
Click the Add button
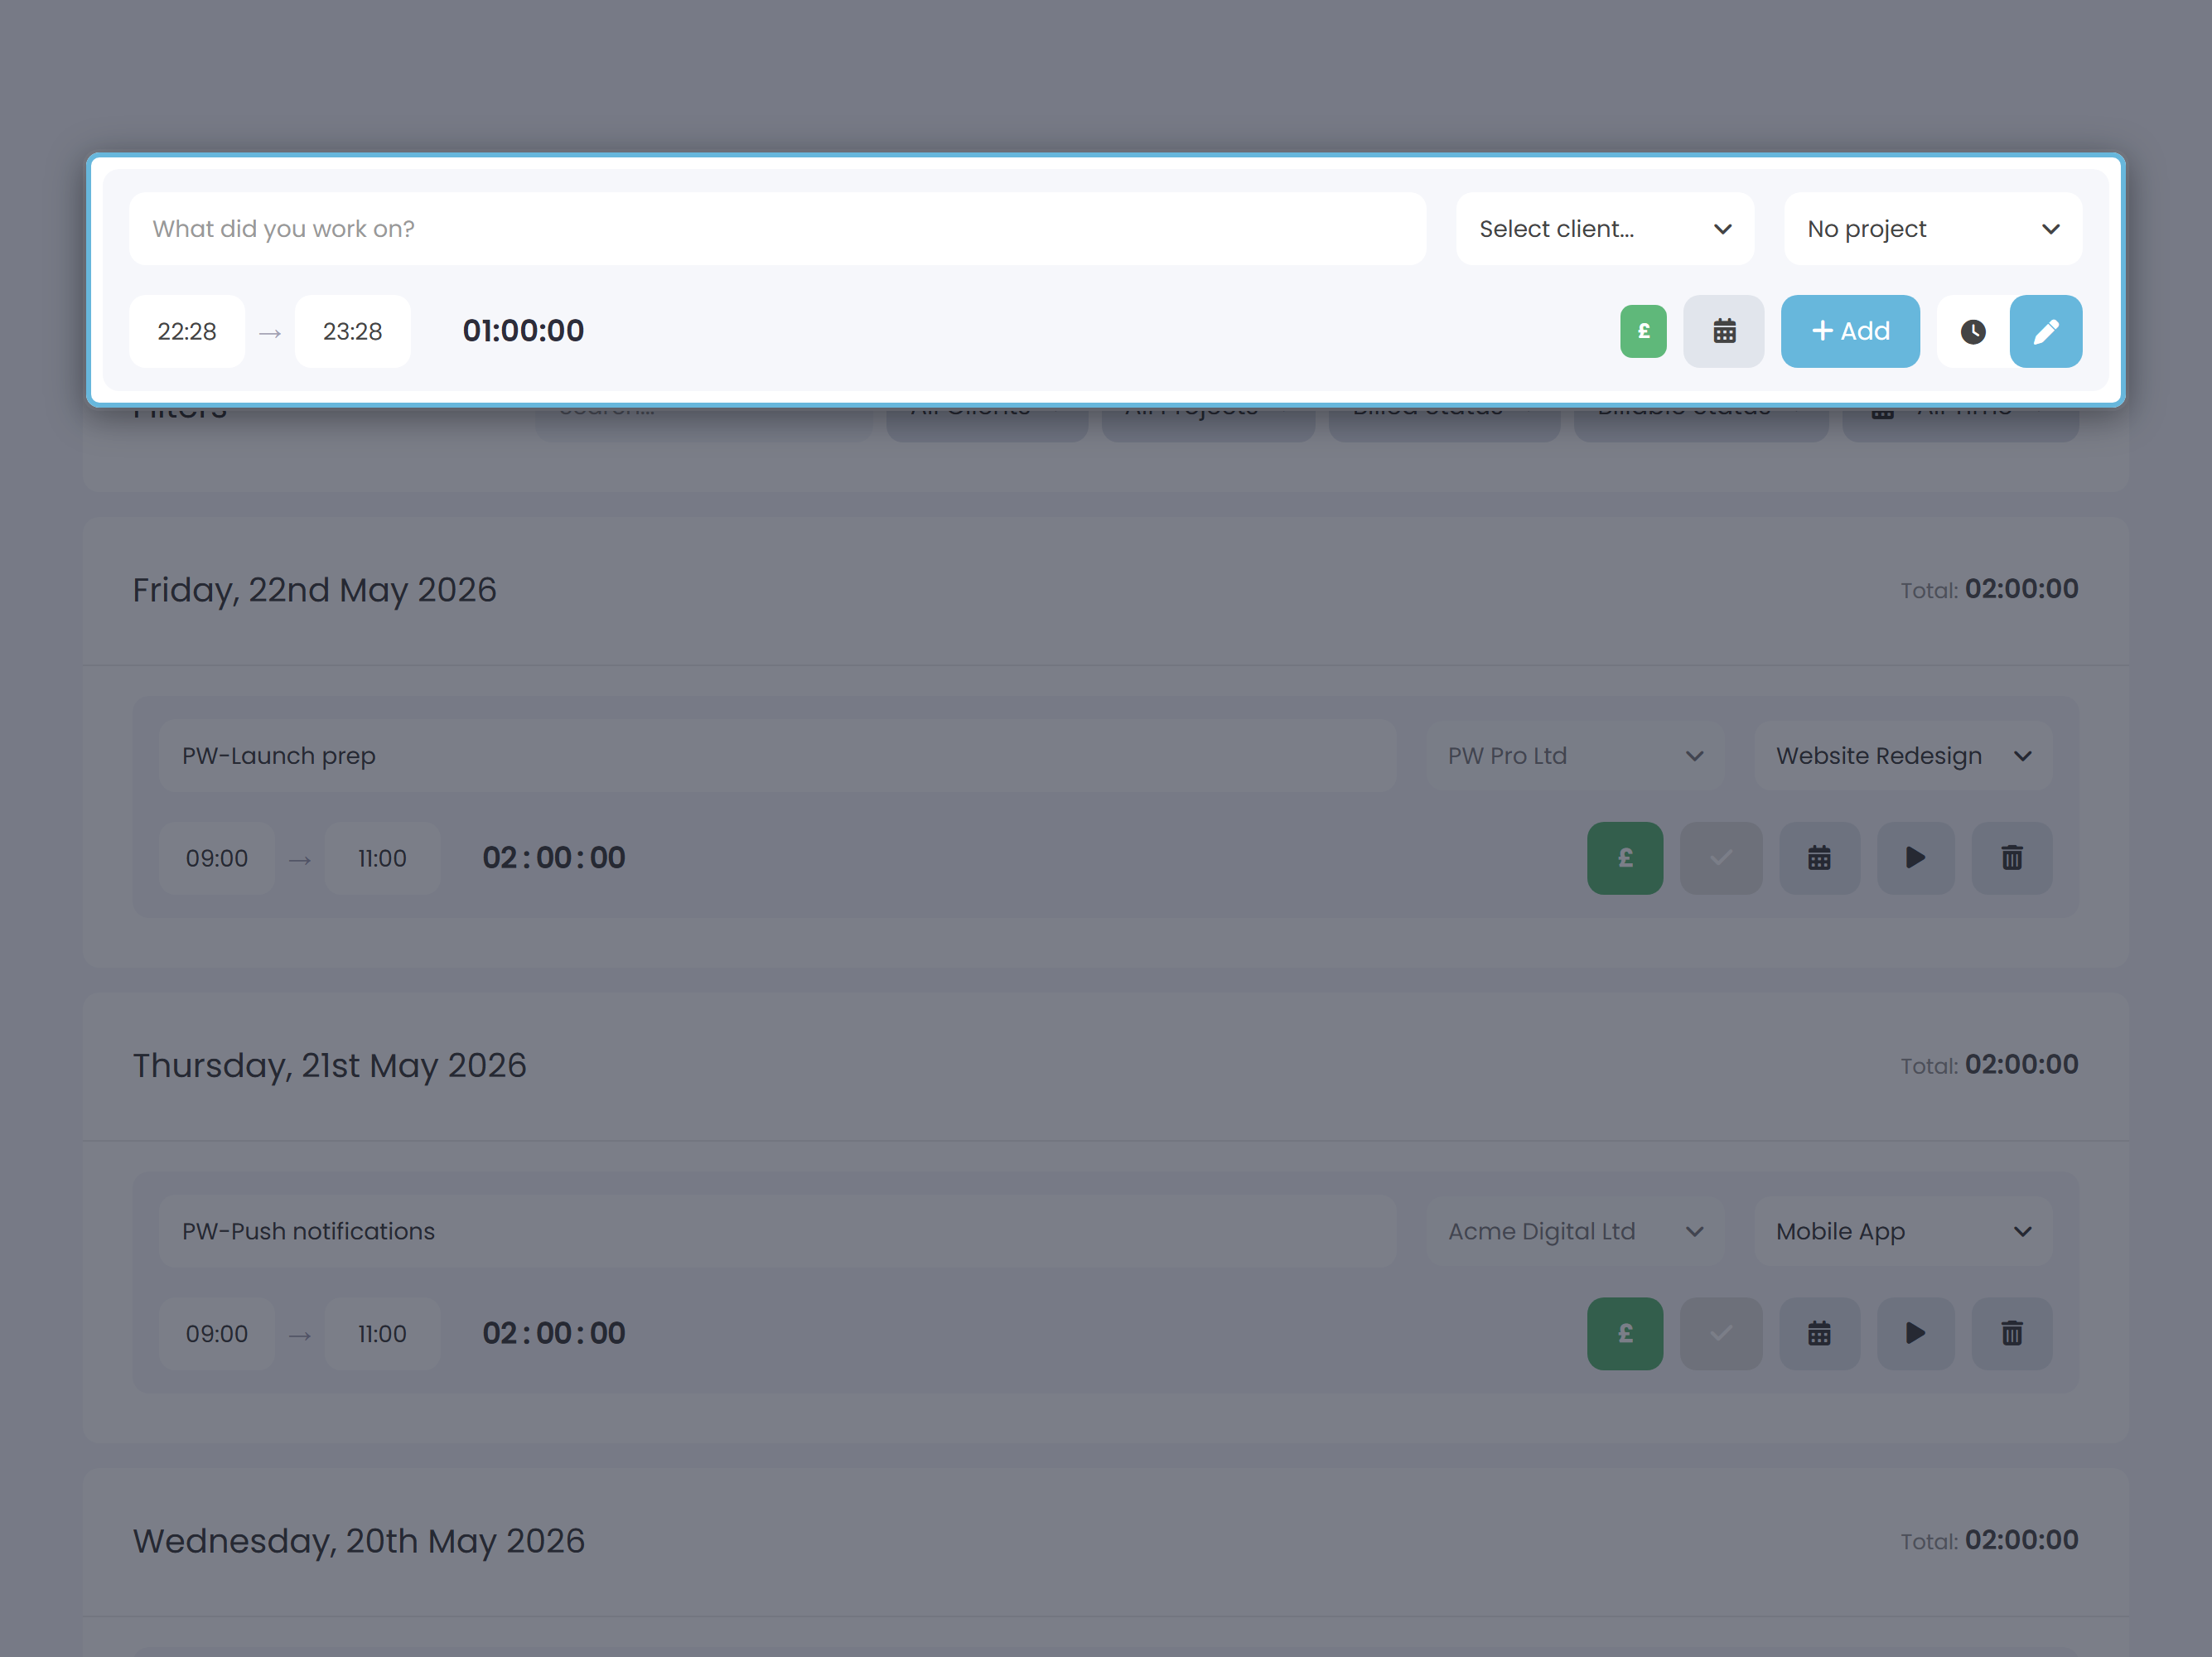(1850, 331)
